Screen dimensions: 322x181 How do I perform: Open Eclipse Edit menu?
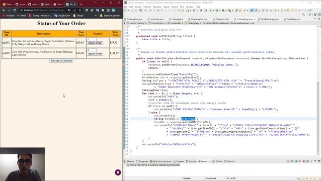coord(131,7)
